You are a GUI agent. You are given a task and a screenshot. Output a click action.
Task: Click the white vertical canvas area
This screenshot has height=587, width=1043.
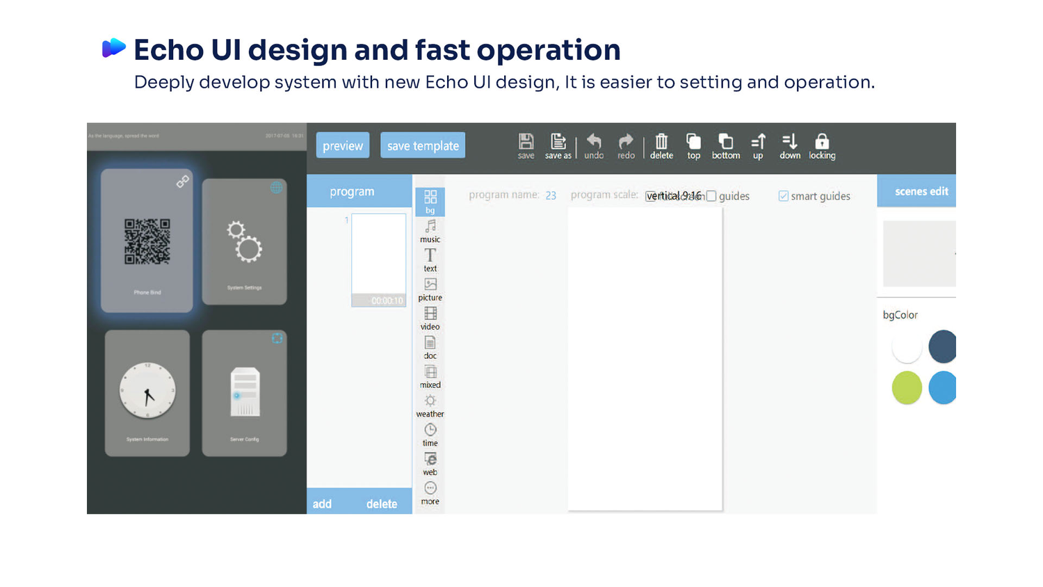click(x=645, y=359)
